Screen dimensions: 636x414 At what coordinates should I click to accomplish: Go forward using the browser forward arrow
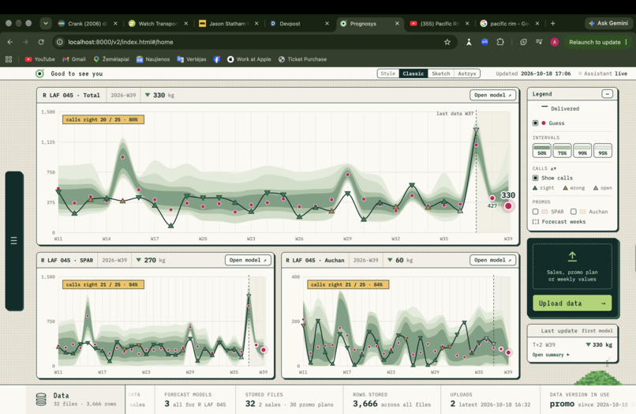tap(25, 42)
